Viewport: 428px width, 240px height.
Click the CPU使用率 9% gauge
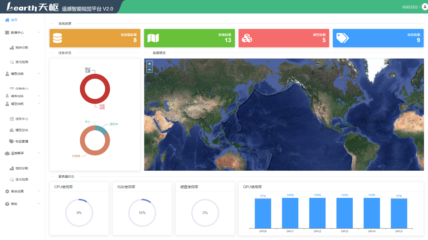(79, 213)
